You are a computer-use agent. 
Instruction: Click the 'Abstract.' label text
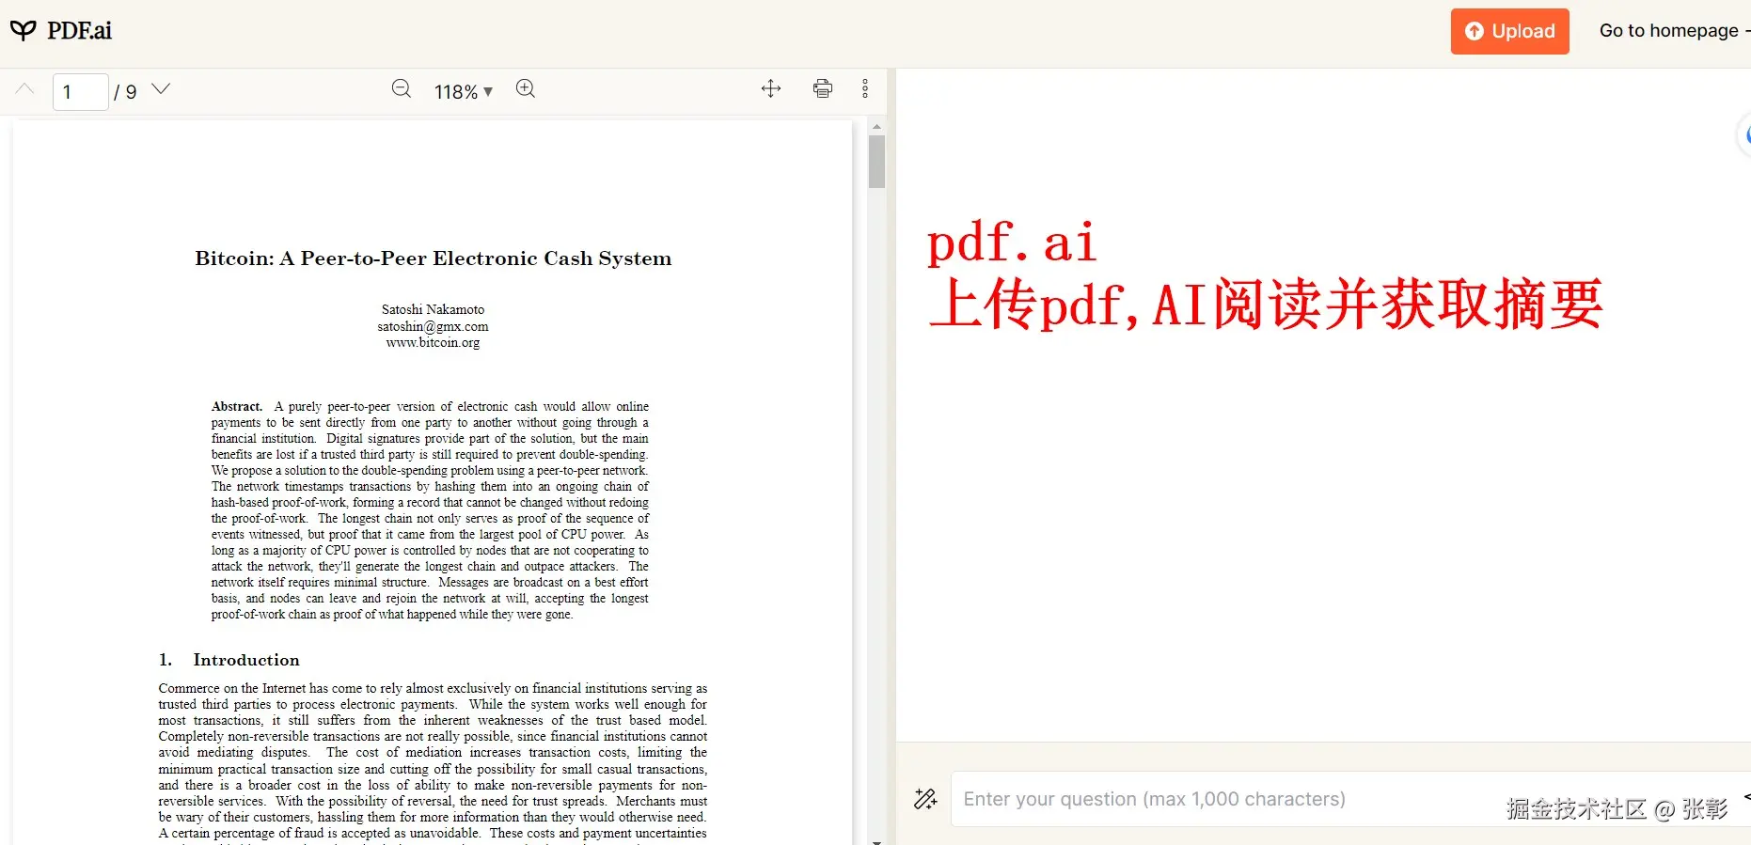coord(237,407)
